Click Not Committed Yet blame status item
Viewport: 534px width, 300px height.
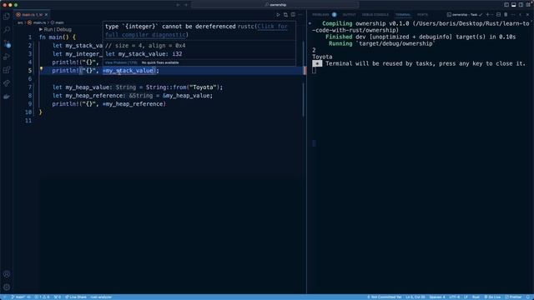tap(385, 297)
